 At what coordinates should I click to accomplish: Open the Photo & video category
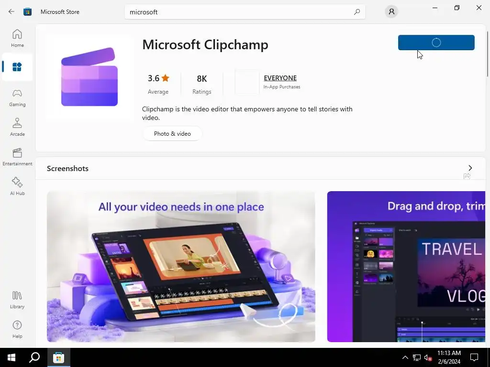click(172, 134)
